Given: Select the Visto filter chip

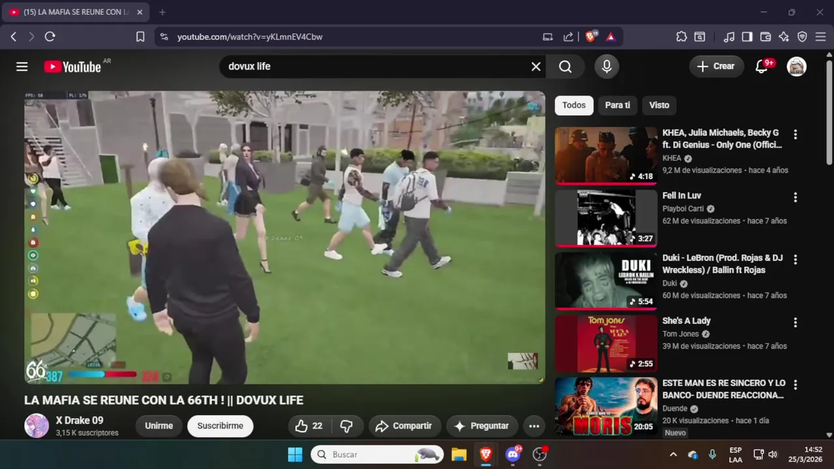Looking at the screenshot, I should click(659, 105).
